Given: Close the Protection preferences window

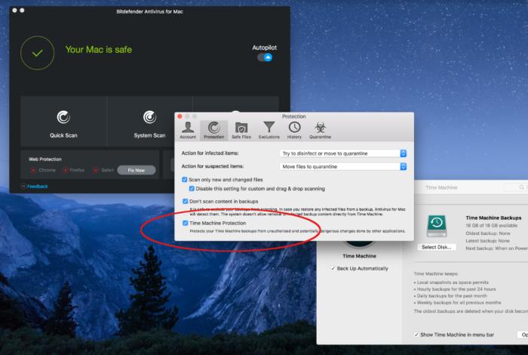Looking at the screenshot, I should [x=180, y=116].
